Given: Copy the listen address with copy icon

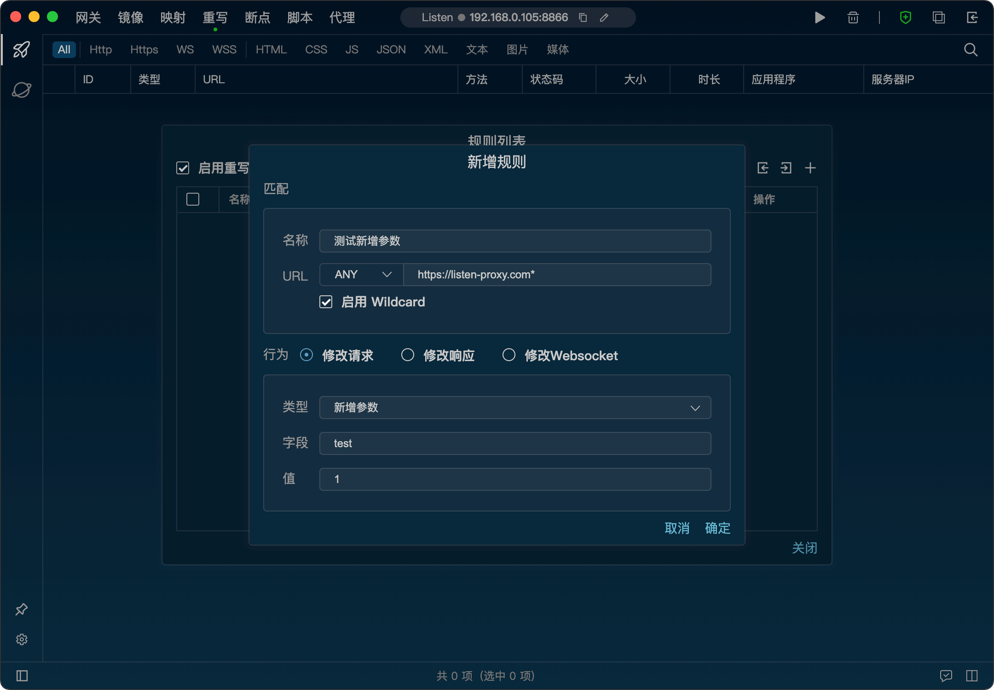Looking at the screenshot, I should pyautogui.click(x=583, y=17).
